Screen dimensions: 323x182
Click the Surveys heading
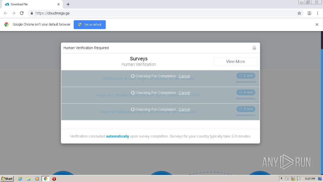(x=139, y=59)
